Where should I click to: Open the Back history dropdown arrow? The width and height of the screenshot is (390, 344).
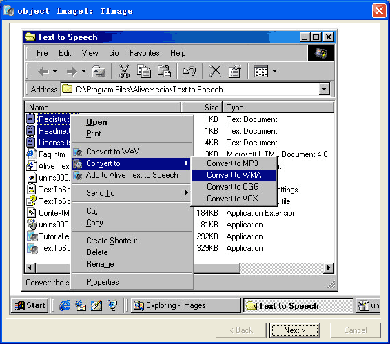[54, 72]
